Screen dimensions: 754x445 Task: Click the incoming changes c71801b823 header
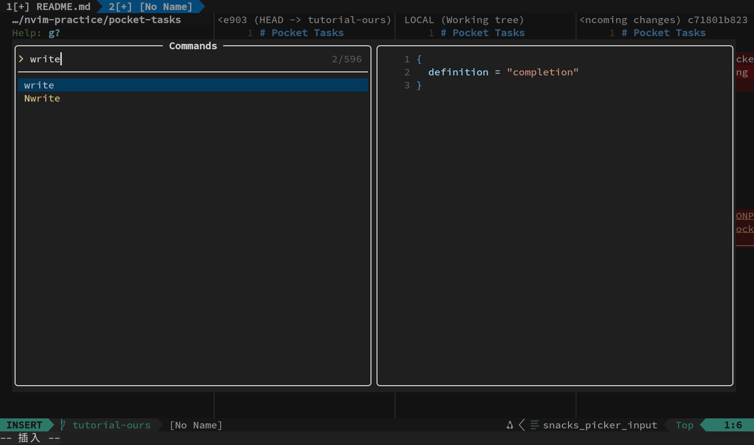(x=664, y=20)
